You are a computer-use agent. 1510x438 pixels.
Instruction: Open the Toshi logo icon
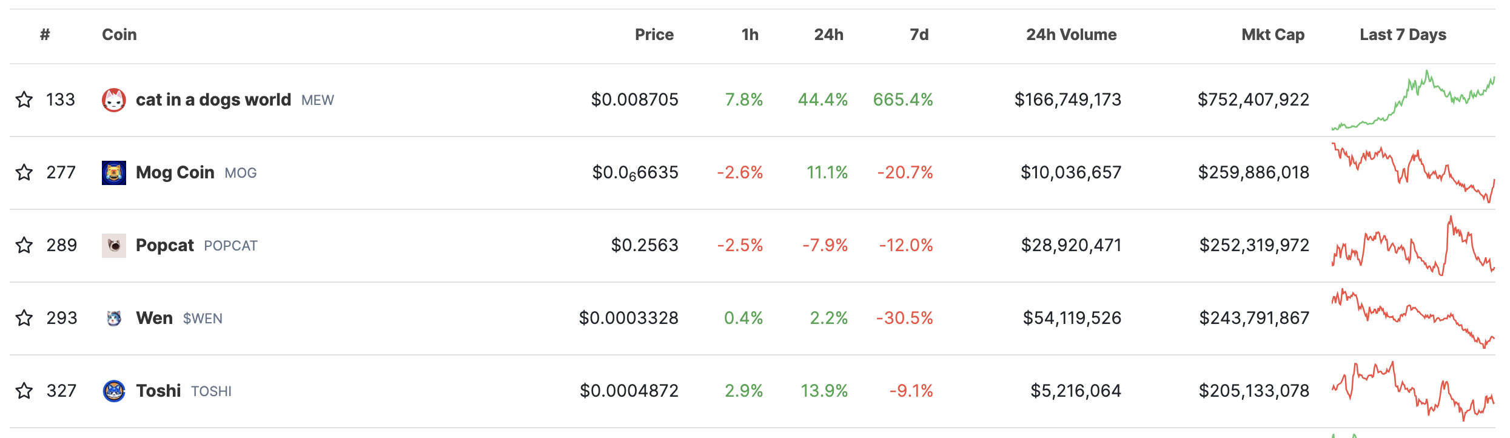114,391
